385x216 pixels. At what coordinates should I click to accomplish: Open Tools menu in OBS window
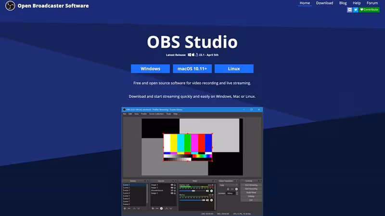168,114
